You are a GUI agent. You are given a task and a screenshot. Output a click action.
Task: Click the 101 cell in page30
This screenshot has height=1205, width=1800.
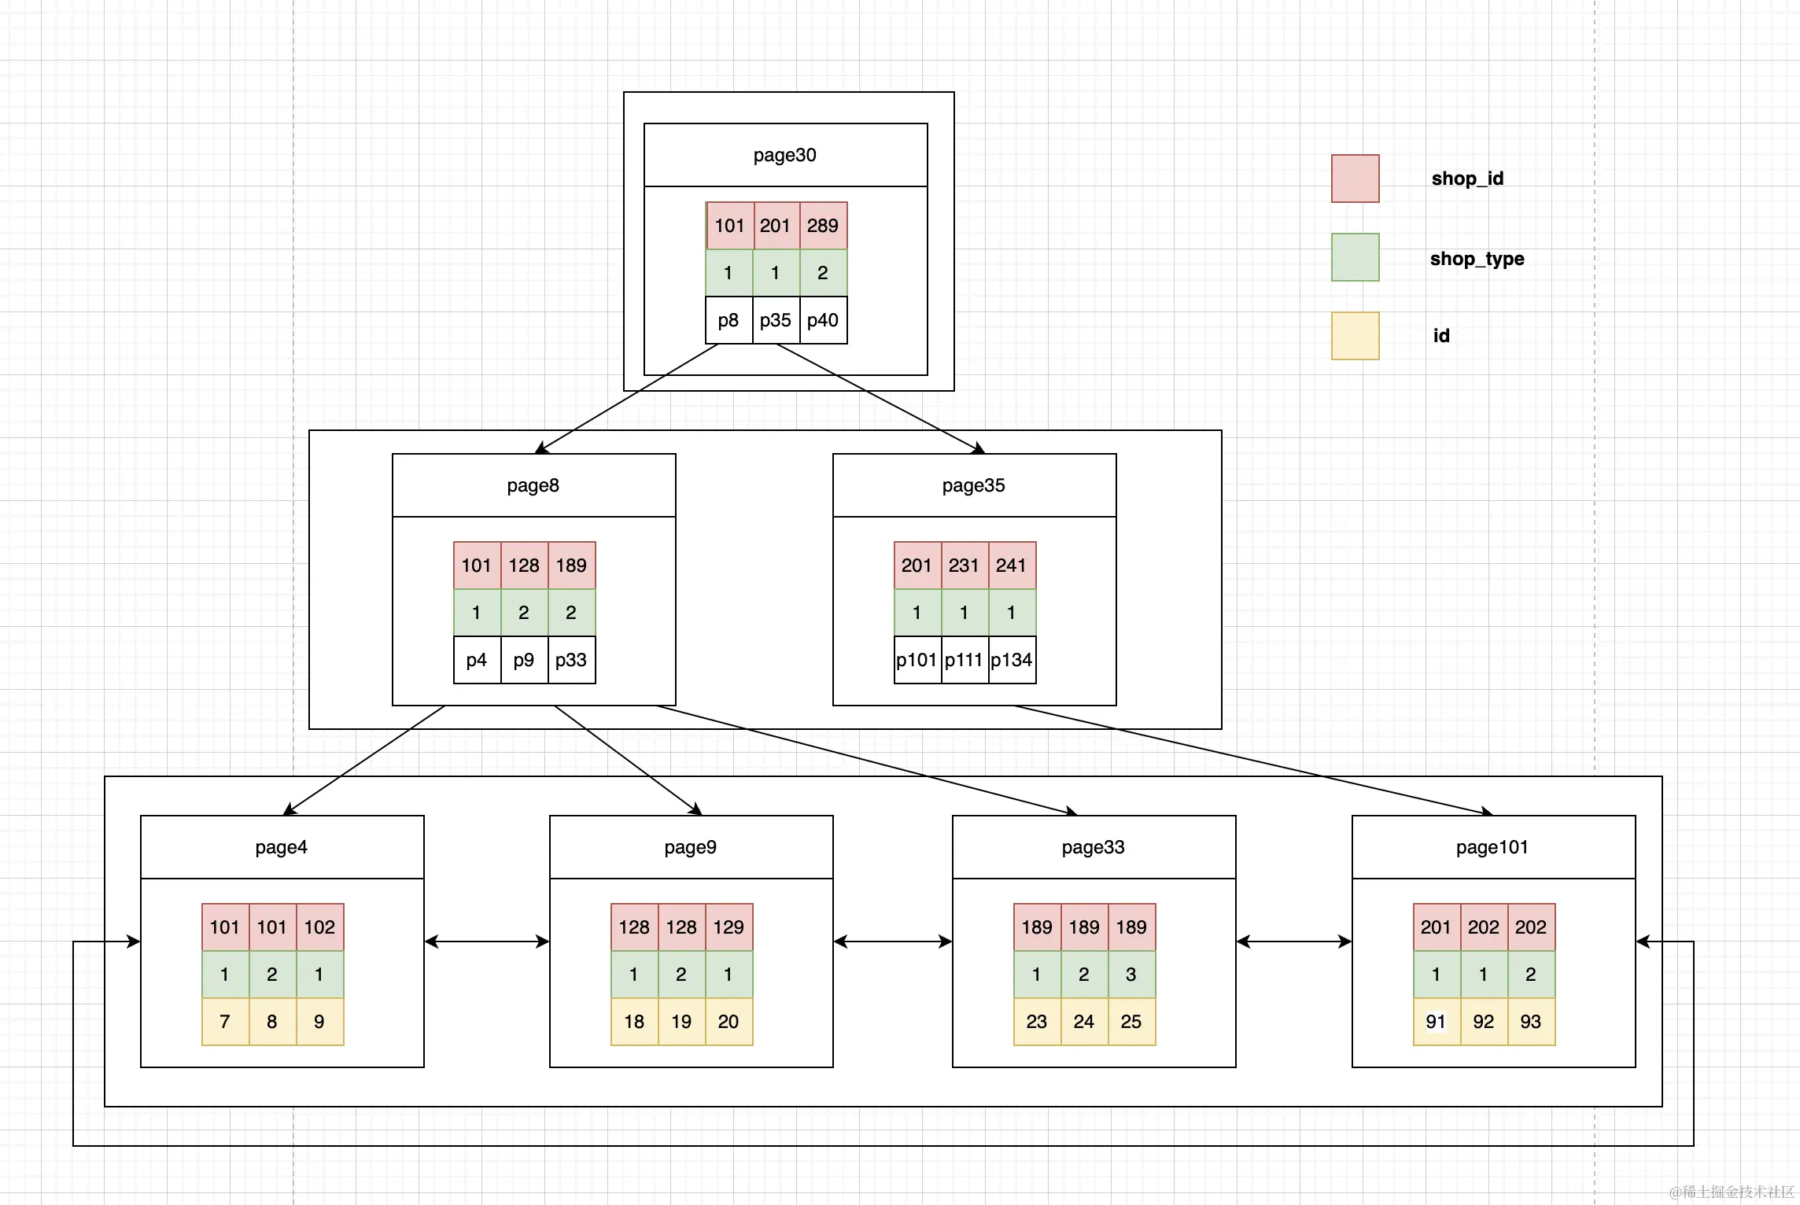pos(729,226)
